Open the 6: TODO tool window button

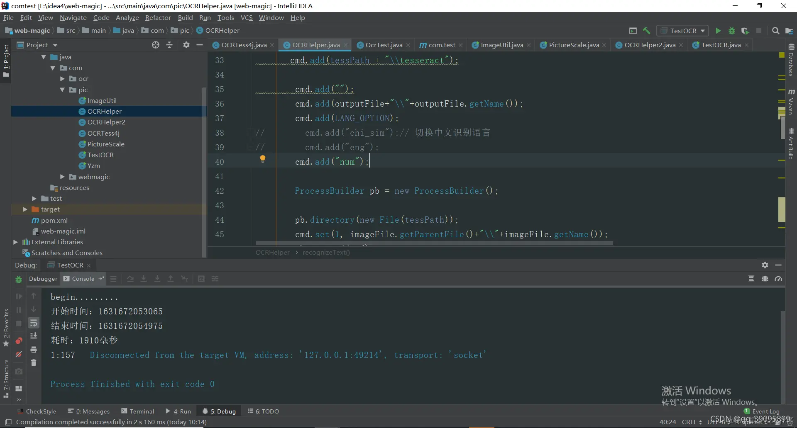click(263, 411)
